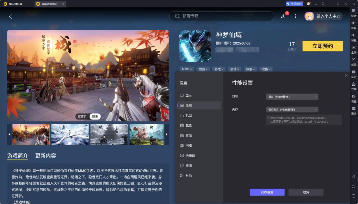Select the 图集 gallery toggle
Viewport: 358px width, 204px height.
95,116
